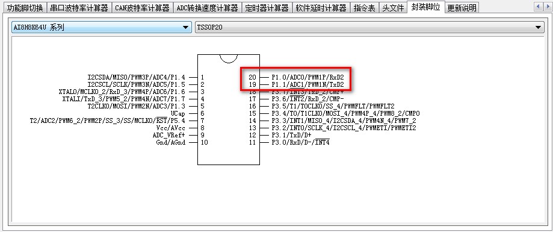Click pin 13 label starting P3.2/INT0/SCLK_4
The height and width of the screenshot is (232, 553).
344,128
